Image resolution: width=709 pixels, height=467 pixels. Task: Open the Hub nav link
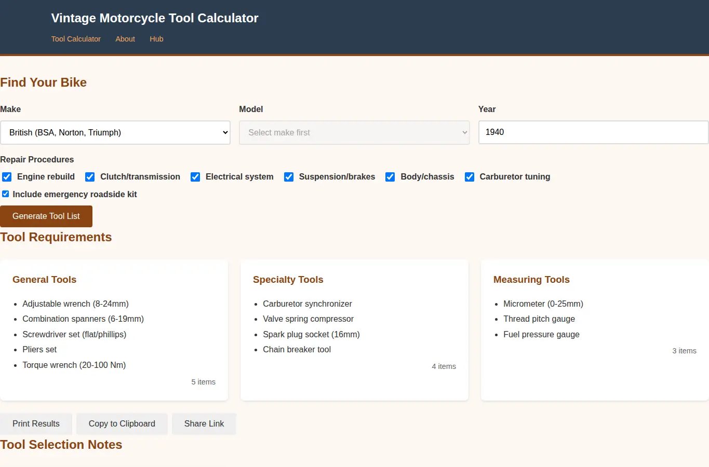pos(156,39)
